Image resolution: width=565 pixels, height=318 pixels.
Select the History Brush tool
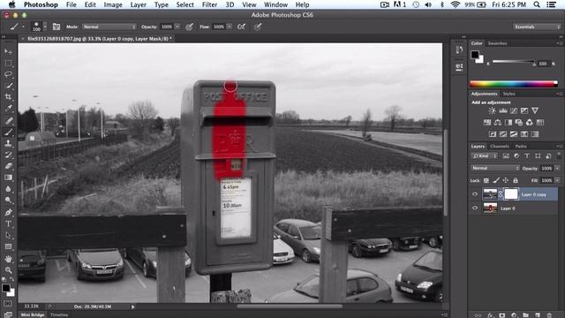pyautogui.click(x=8, y=155)
